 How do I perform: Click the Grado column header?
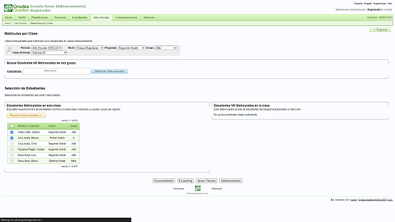(52, 126)
